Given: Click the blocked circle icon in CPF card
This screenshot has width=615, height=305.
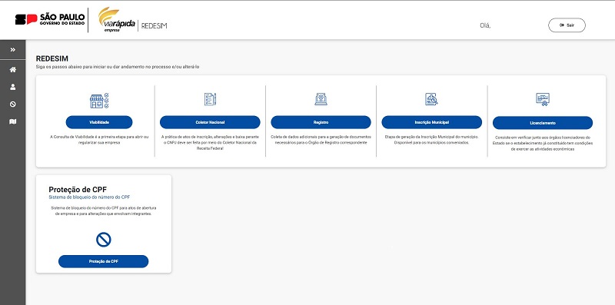Looking at the screenshot, I should (104, 240).
